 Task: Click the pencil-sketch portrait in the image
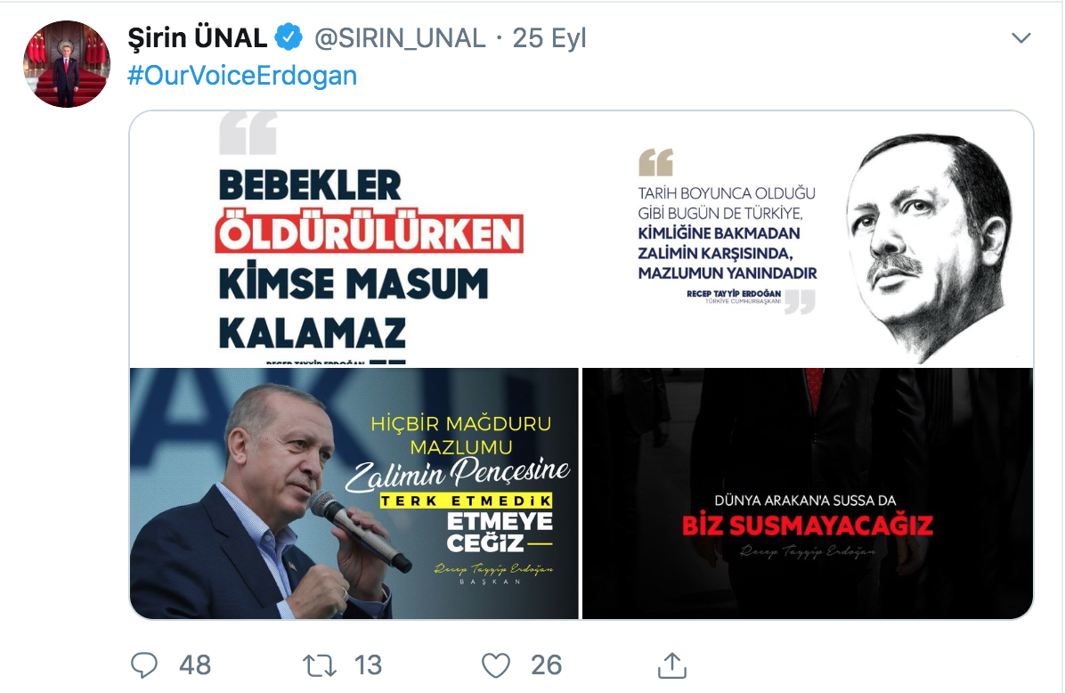pyautogui.click(x=929, y=246)
